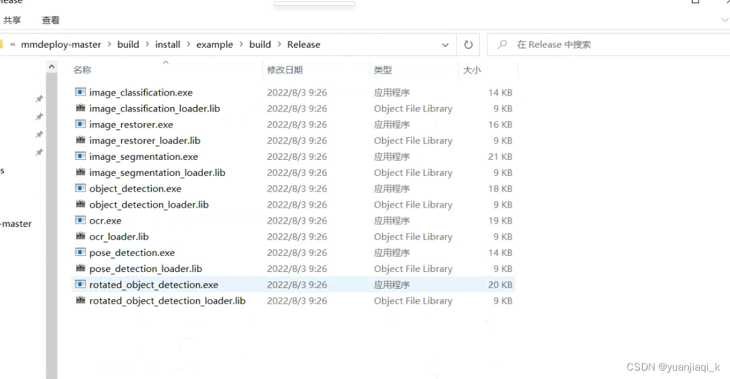Open image_classification.exe application icon
Viewport: 730px width, 379px height.
[80, 92]
